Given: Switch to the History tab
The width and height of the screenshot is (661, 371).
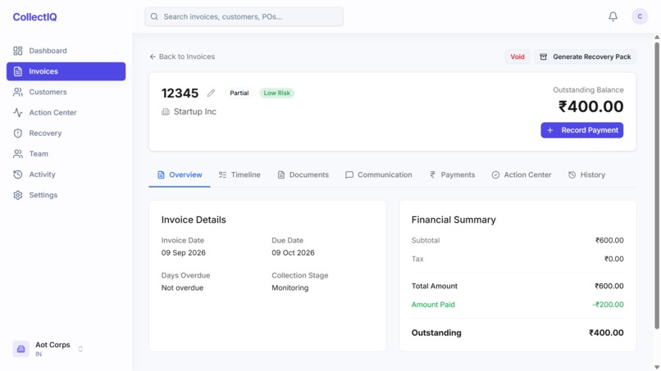Looking at the screenshot, I should tap(586, 174).
